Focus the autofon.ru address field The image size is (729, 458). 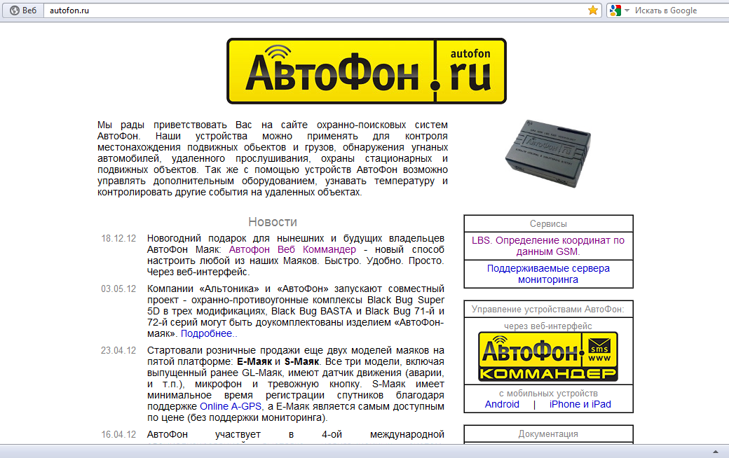(x=315, y=11)
